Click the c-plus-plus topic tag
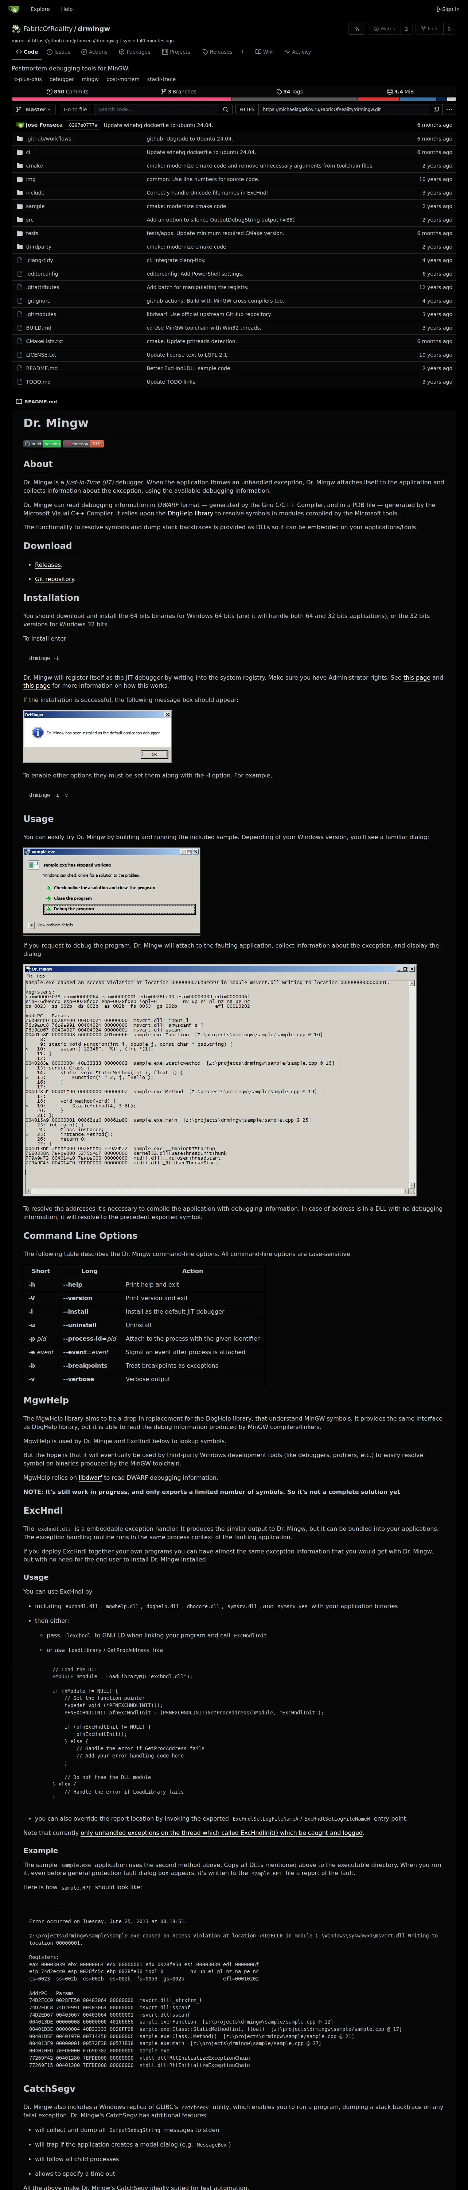 pyautogui.click(x=28, y=79)
